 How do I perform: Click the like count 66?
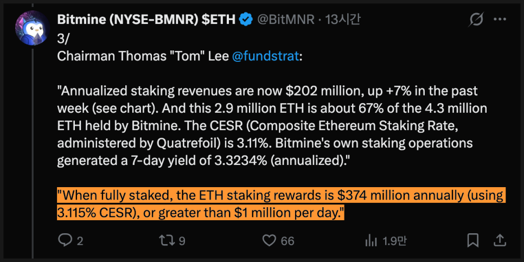[287, 241]
